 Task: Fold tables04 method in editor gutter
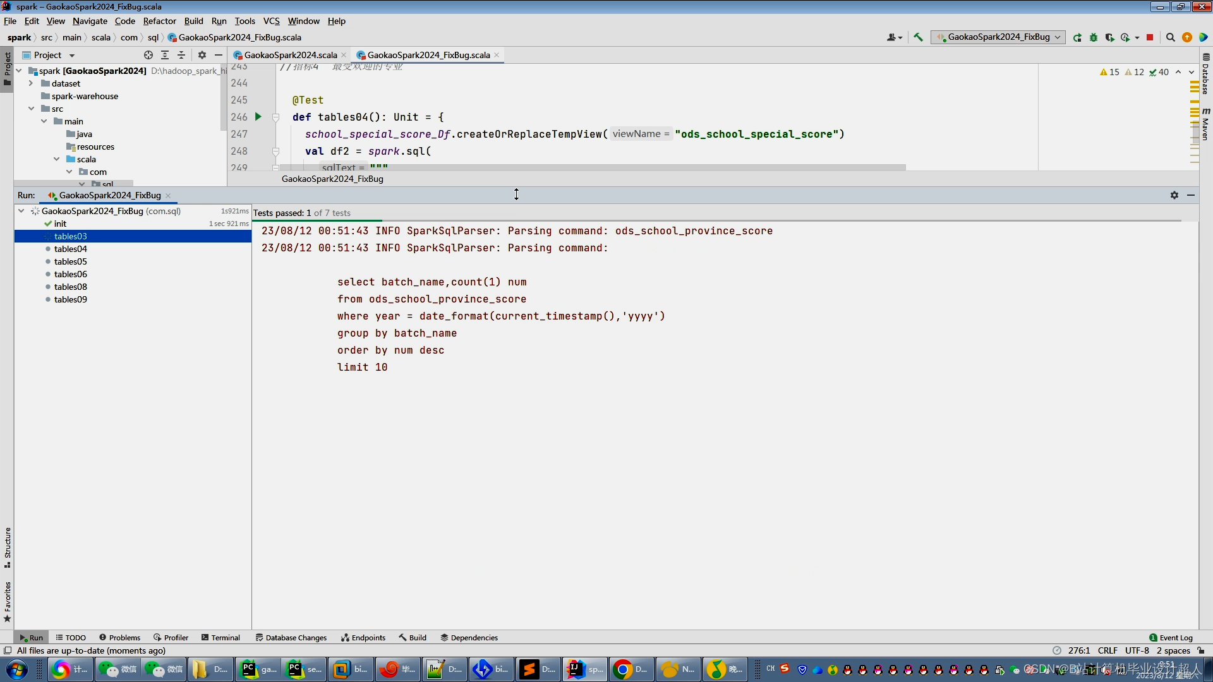click(275, 117)
